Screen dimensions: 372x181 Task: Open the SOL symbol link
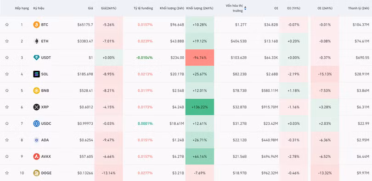tap(45, 74)
